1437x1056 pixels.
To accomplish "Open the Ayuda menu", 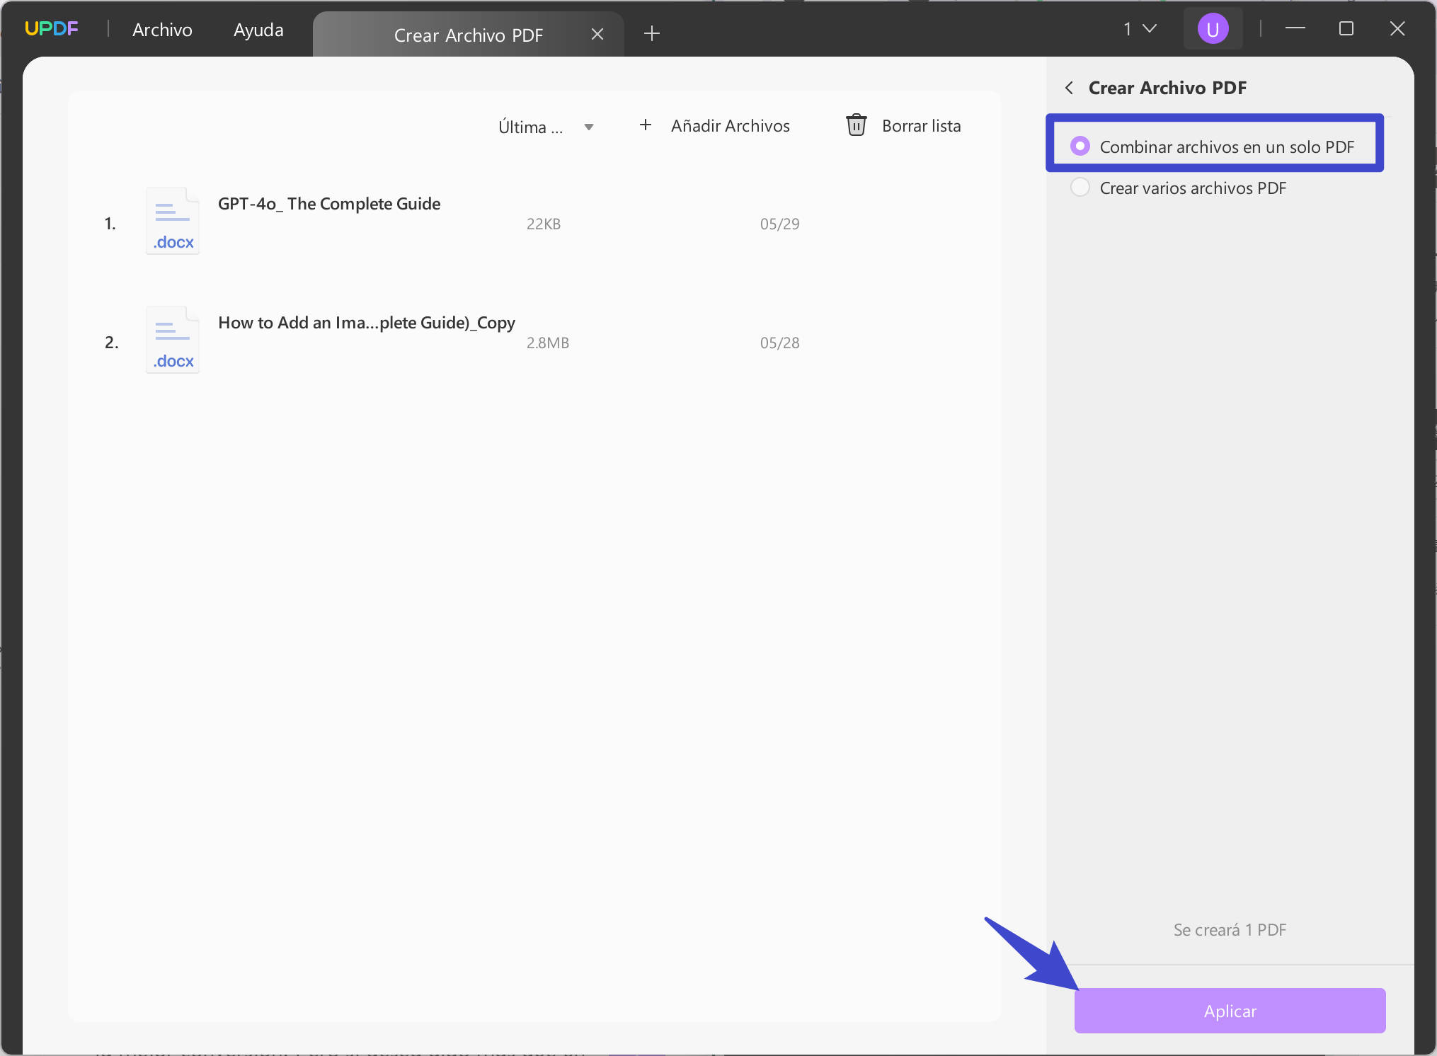I will [258, 30].
